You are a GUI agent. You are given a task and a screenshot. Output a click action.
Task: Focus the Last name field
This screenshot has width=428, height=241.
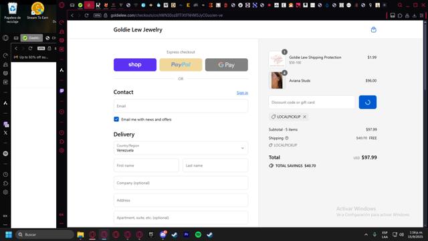pyautogui.click(x=215, y=165)
